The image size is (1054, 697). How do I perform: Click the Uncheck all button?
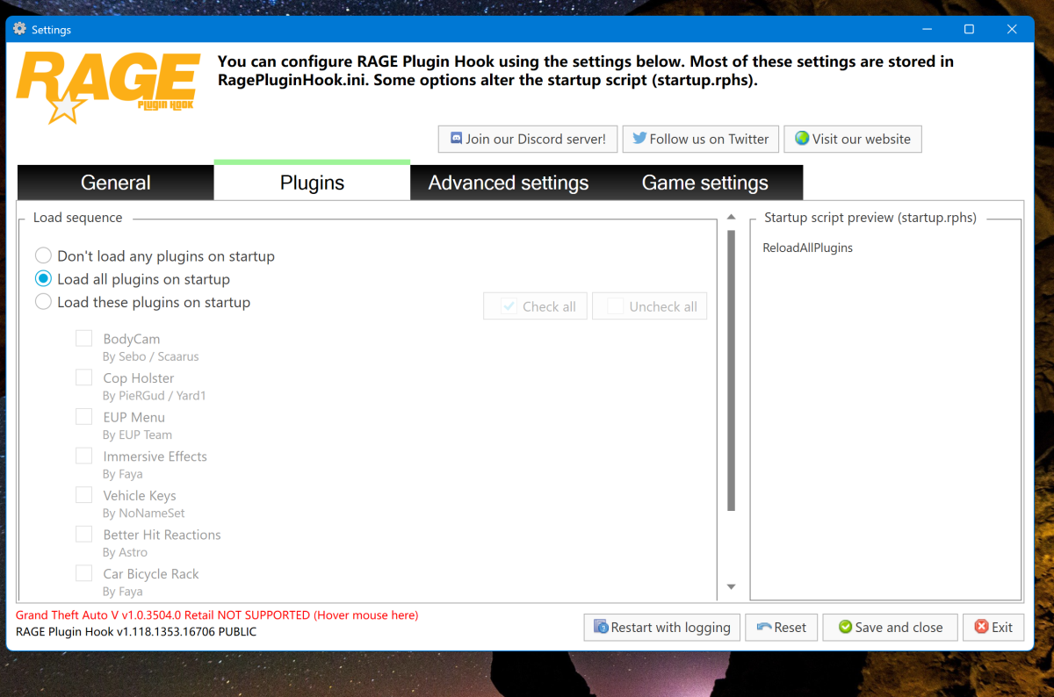pyautogui.click(x=650, y=306)
